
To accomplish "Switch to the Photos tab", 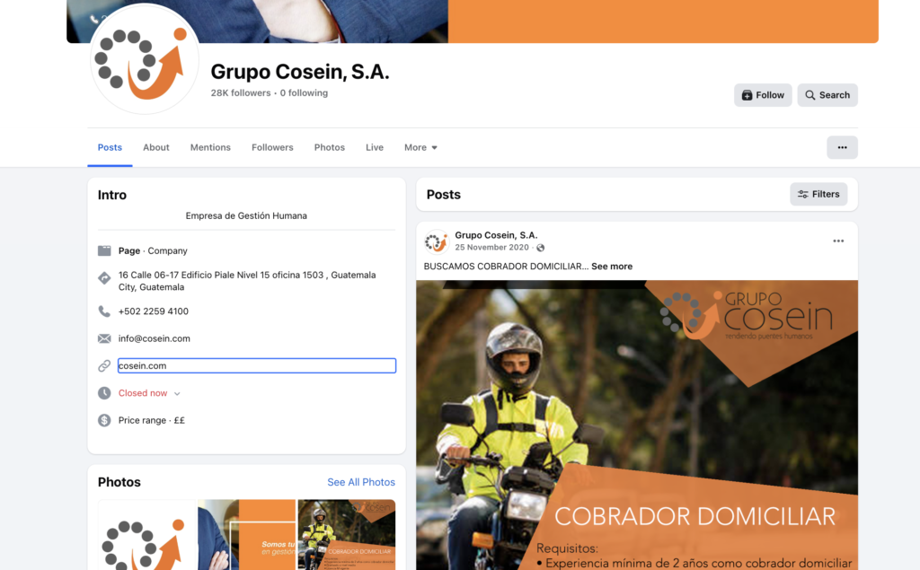I will tap(329, 146).
